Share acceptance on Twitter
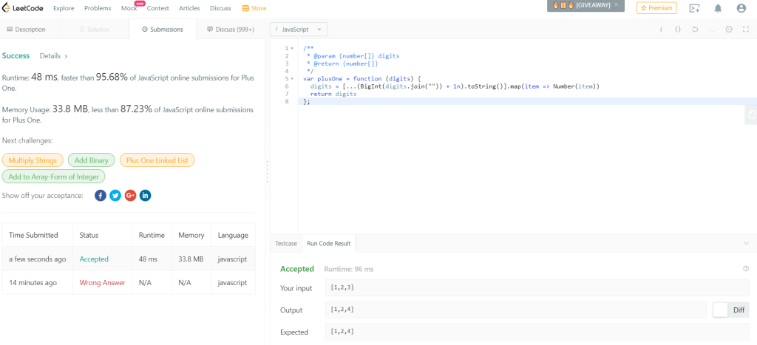757x345 pixels. 115,195
